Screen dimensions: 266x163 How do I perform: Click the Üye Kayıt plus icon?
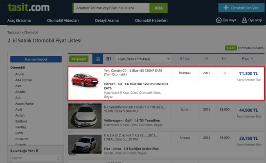tap(219, 20)
